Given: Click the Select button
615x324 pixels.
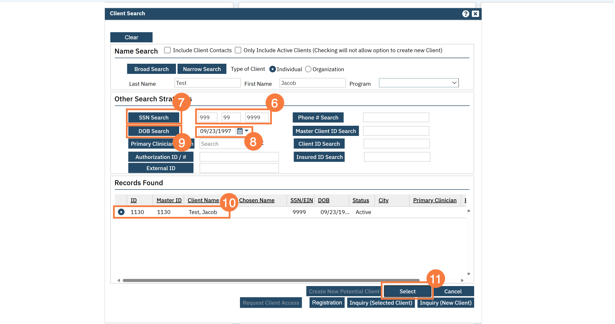Looking at the screenshot, I should point(407,291).
